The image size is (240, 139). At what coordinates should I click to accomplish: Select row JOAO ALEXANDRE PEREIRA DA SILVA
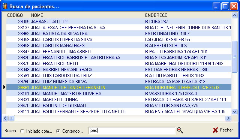click(119, 27)
